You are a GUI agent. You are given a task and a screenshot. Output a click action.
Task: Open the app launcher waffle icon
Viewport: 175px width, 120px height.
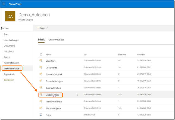4,4
